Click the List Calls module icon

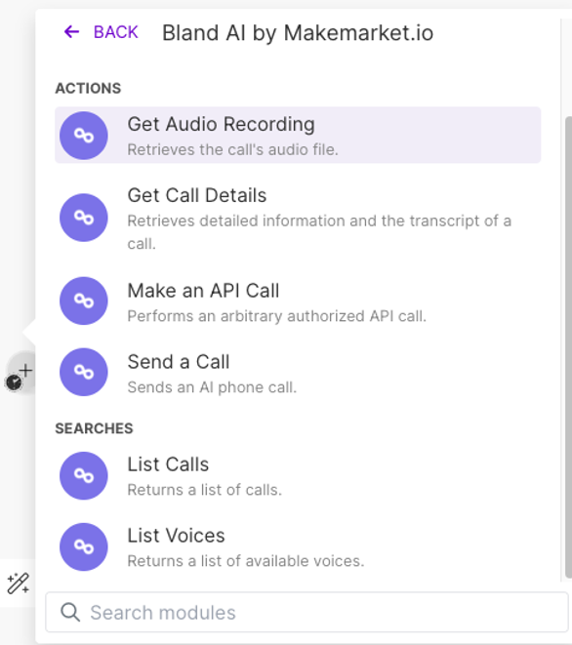point(84,475)
